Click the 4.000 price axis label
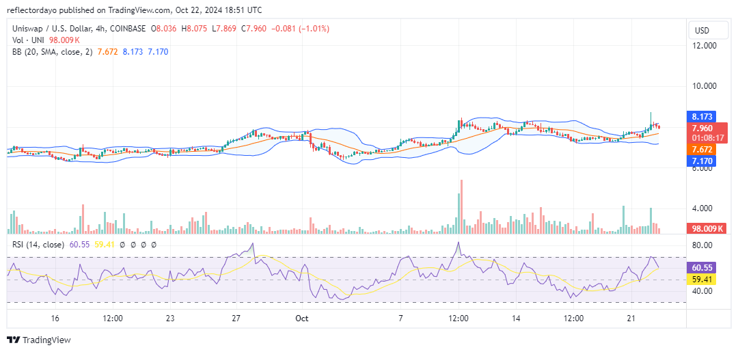The height and width of the screenshot is (352, 738). click(704, 208)
